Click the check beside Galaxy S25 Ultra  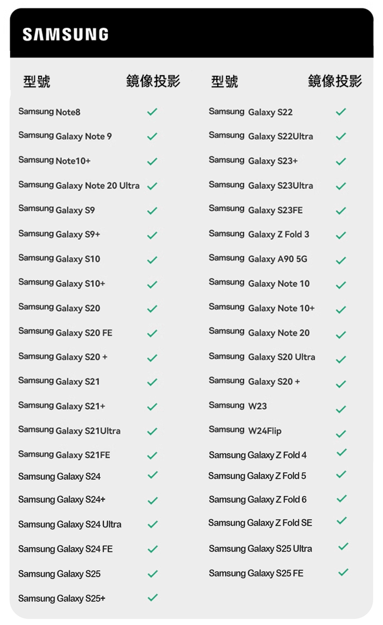click(x=343, y=546)
